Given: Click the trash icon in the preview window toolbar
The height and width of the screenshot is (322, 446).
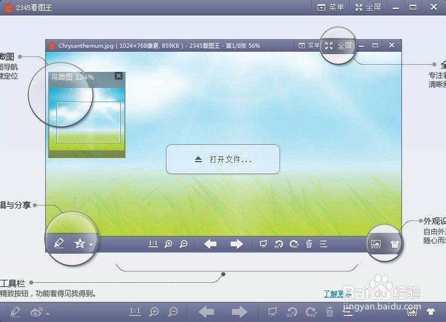Looking at the screenshot, I should pyautogui.click(x=309, y=244).
